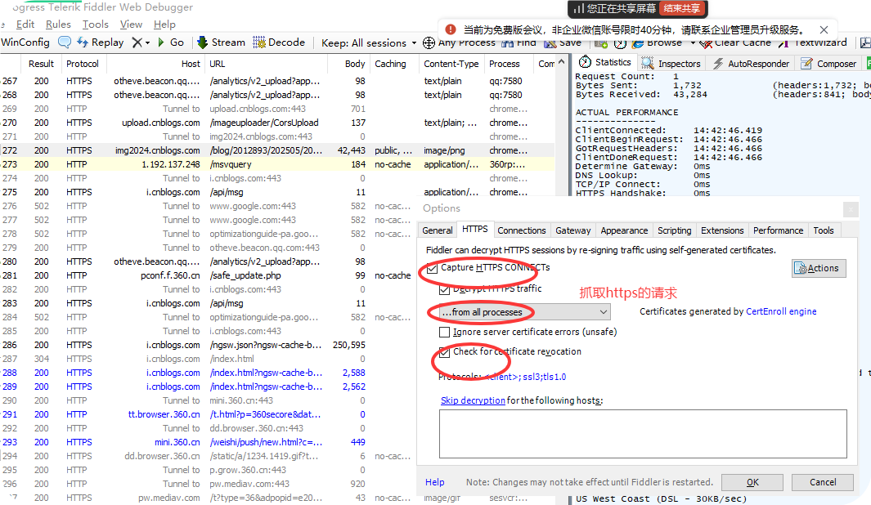This screenshot has height=505, width=871.
Task: Click the protocols ssl3;tls1.0 link
Action: point(526,377)
